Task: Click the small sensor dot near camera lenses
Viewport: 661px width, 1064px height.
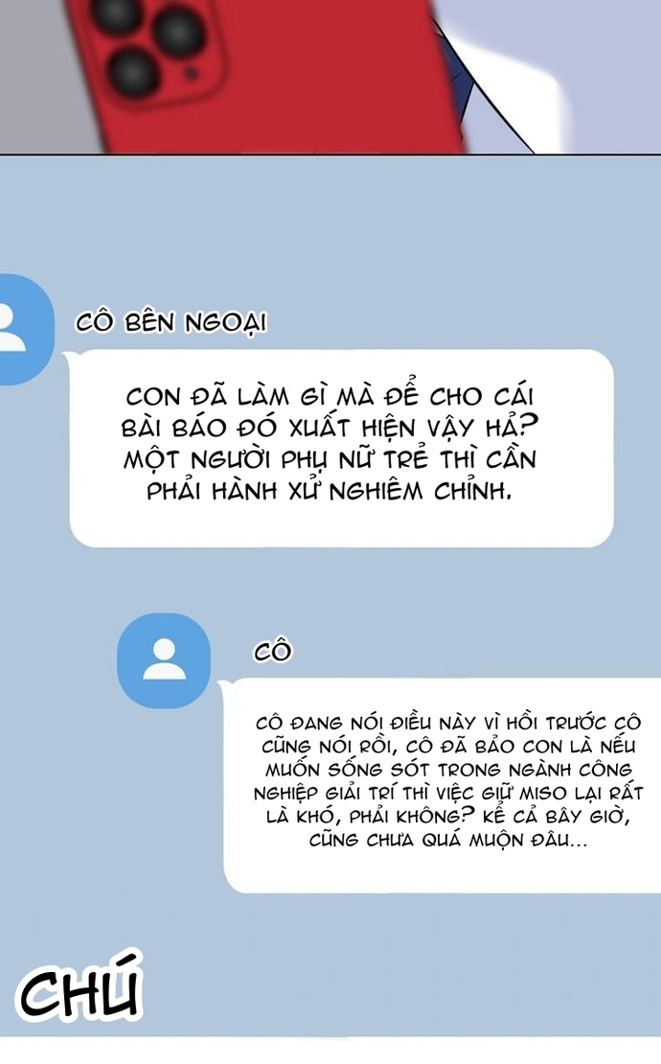Action: click(x=192, y=73)
